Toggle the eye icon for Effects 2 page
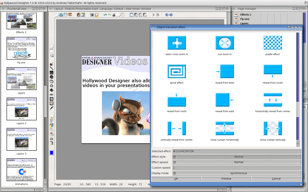Screen dimensions: 308x192 236,14
